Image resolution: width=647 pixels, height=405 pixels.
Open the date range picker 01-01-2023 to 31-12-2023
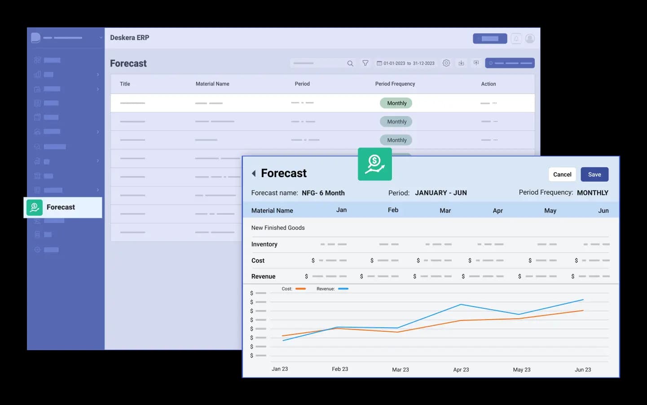[406, 63]
